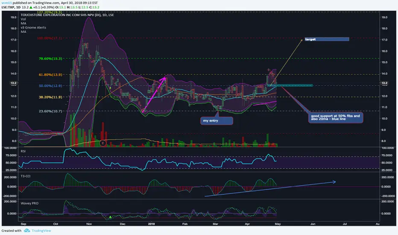Click the LSE:TXP, 1D symbol header
Image resolution: width=398 pixels, height=235 pixels.
[11, 7]
